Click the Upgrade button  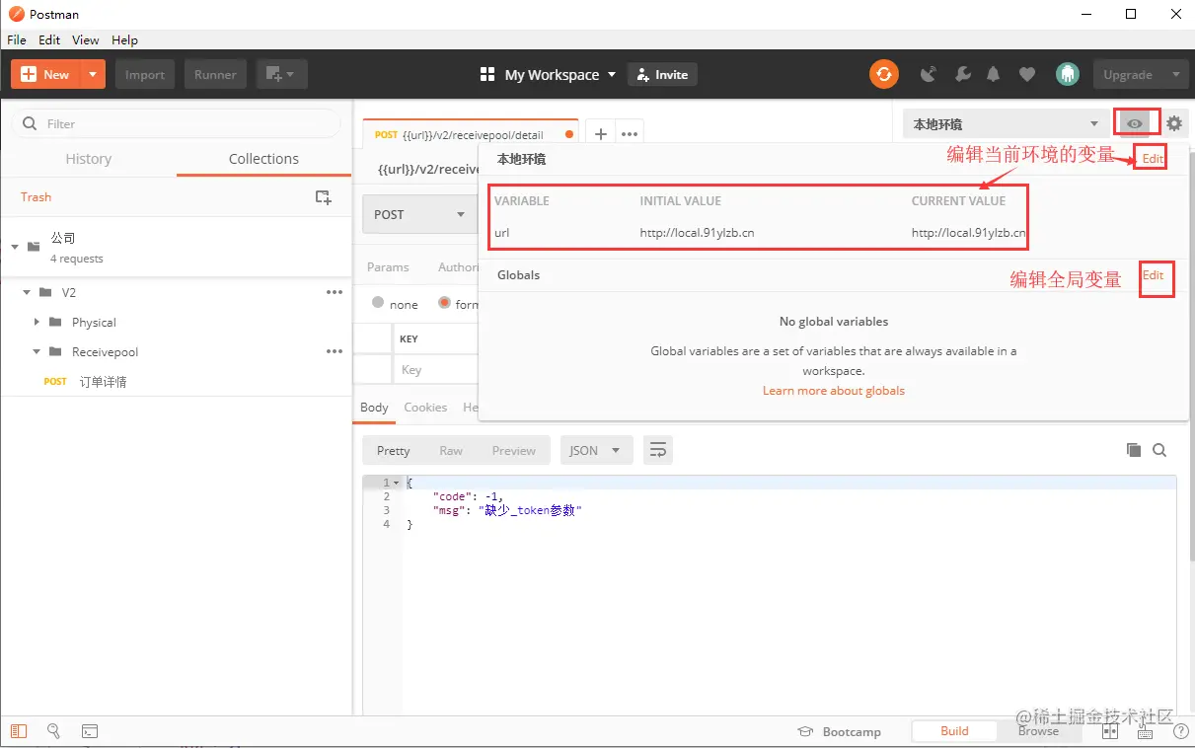pyautogui.click(x=1128, y=74)
